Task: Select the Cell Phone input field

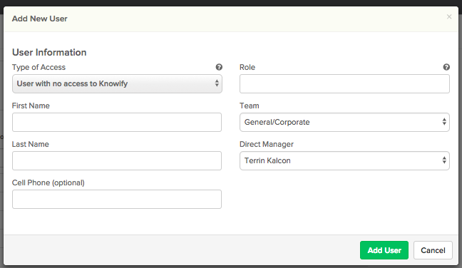Action: pyautogui.click(x=117, y=200)
